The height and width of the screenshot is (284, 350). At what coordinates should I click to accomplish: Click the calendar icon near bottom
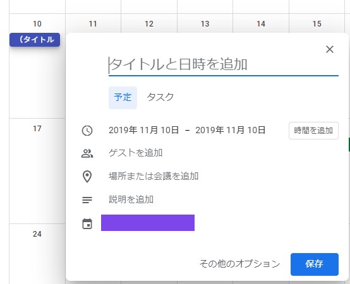[x=87, y=223]
